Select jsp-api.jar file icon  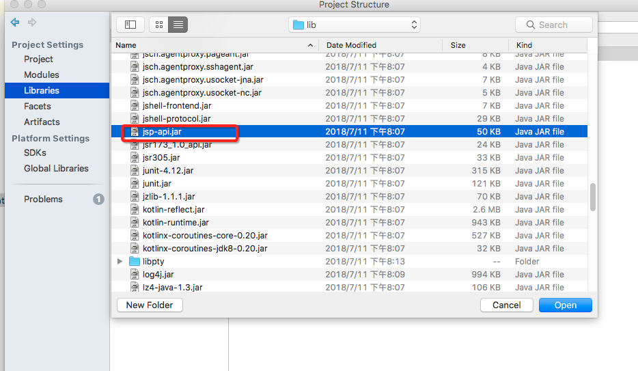pyautogui.click(x=135, y=132)
